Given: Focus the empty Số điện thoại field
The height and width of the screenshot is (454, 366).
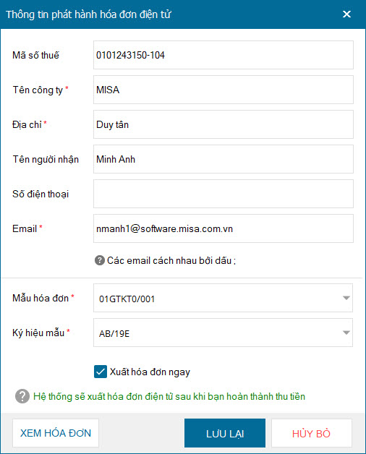Looking at the screenshot, I should (x=223, y=194).
